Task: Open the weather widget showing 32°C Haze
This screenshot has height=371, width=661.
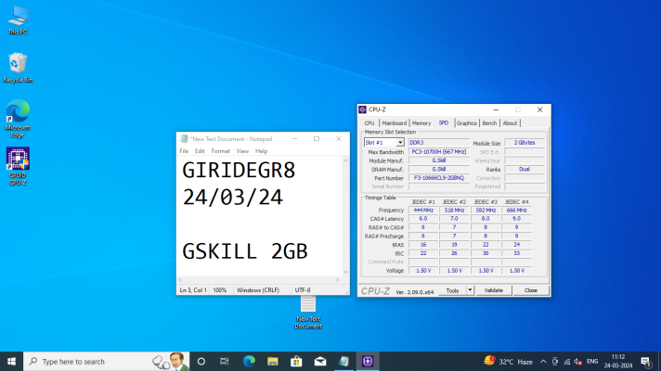Action: click(x=509, y=362)
